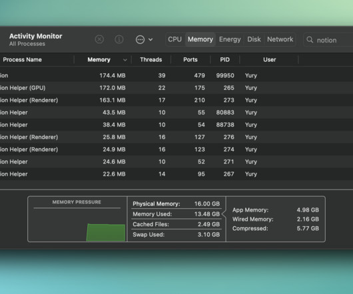Select the Renderer row using 163.1 MB
353x294 pixels.
click(176, 100)
